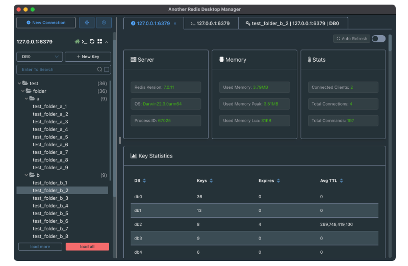Viewport: 408px width, 266px height.
Task: Click the search magnifier icon
Action: pos(99,69)
